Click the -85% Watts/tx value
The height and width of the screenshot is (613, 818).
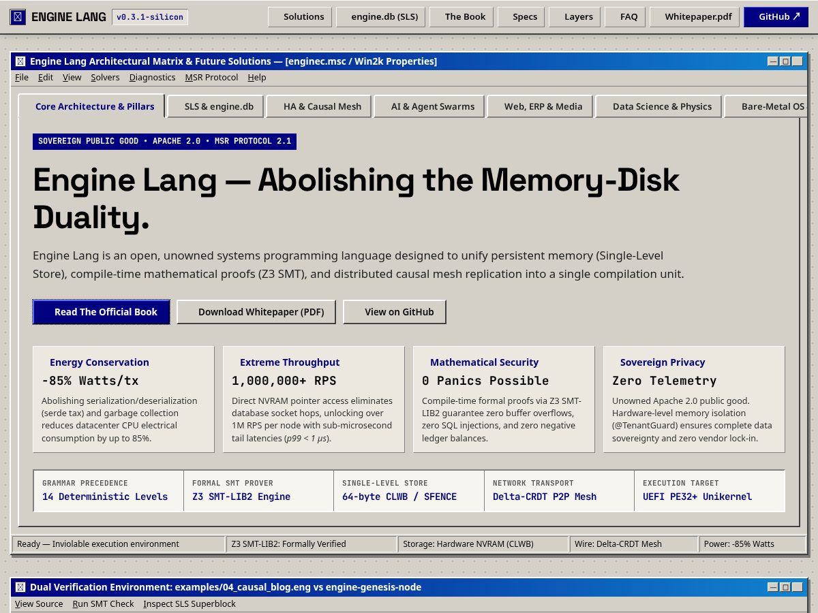(90, 381)
